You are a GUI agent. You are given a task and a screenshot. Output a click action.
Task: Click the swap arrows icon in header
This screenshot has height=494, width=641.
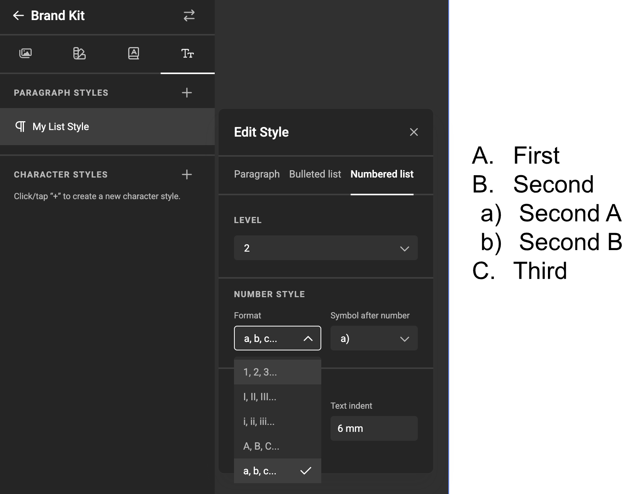(189, 15)
